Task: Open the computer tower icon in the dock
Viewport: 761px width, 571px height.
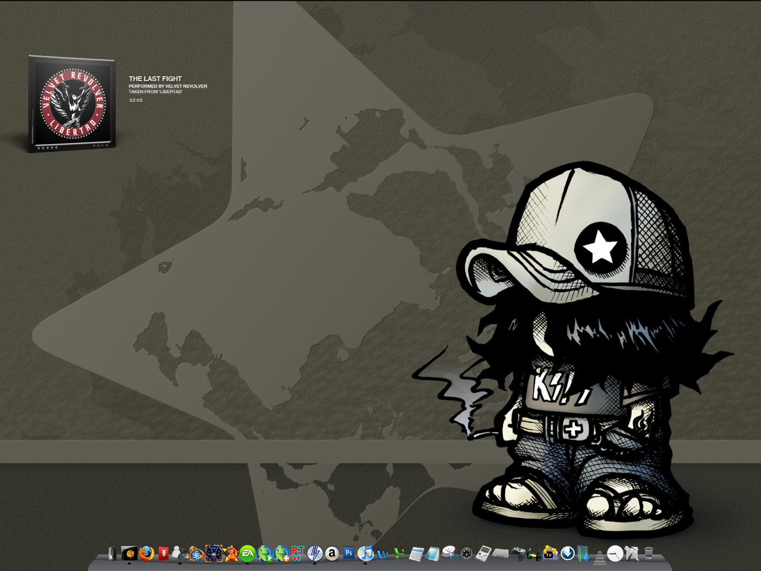Action: tap(113, 553)
